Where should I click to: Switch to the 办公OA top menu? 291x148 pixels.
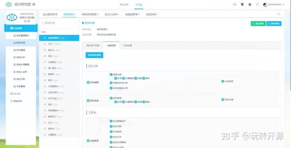[x=125, y=4]
